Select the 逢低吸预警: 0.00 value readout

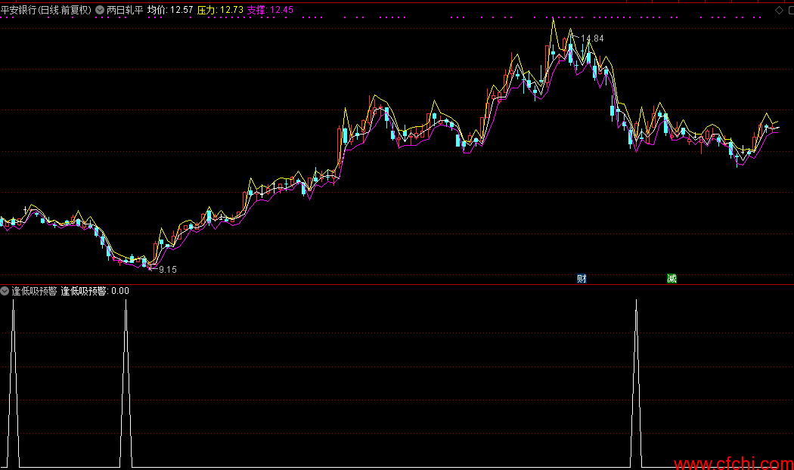point(95,291)
